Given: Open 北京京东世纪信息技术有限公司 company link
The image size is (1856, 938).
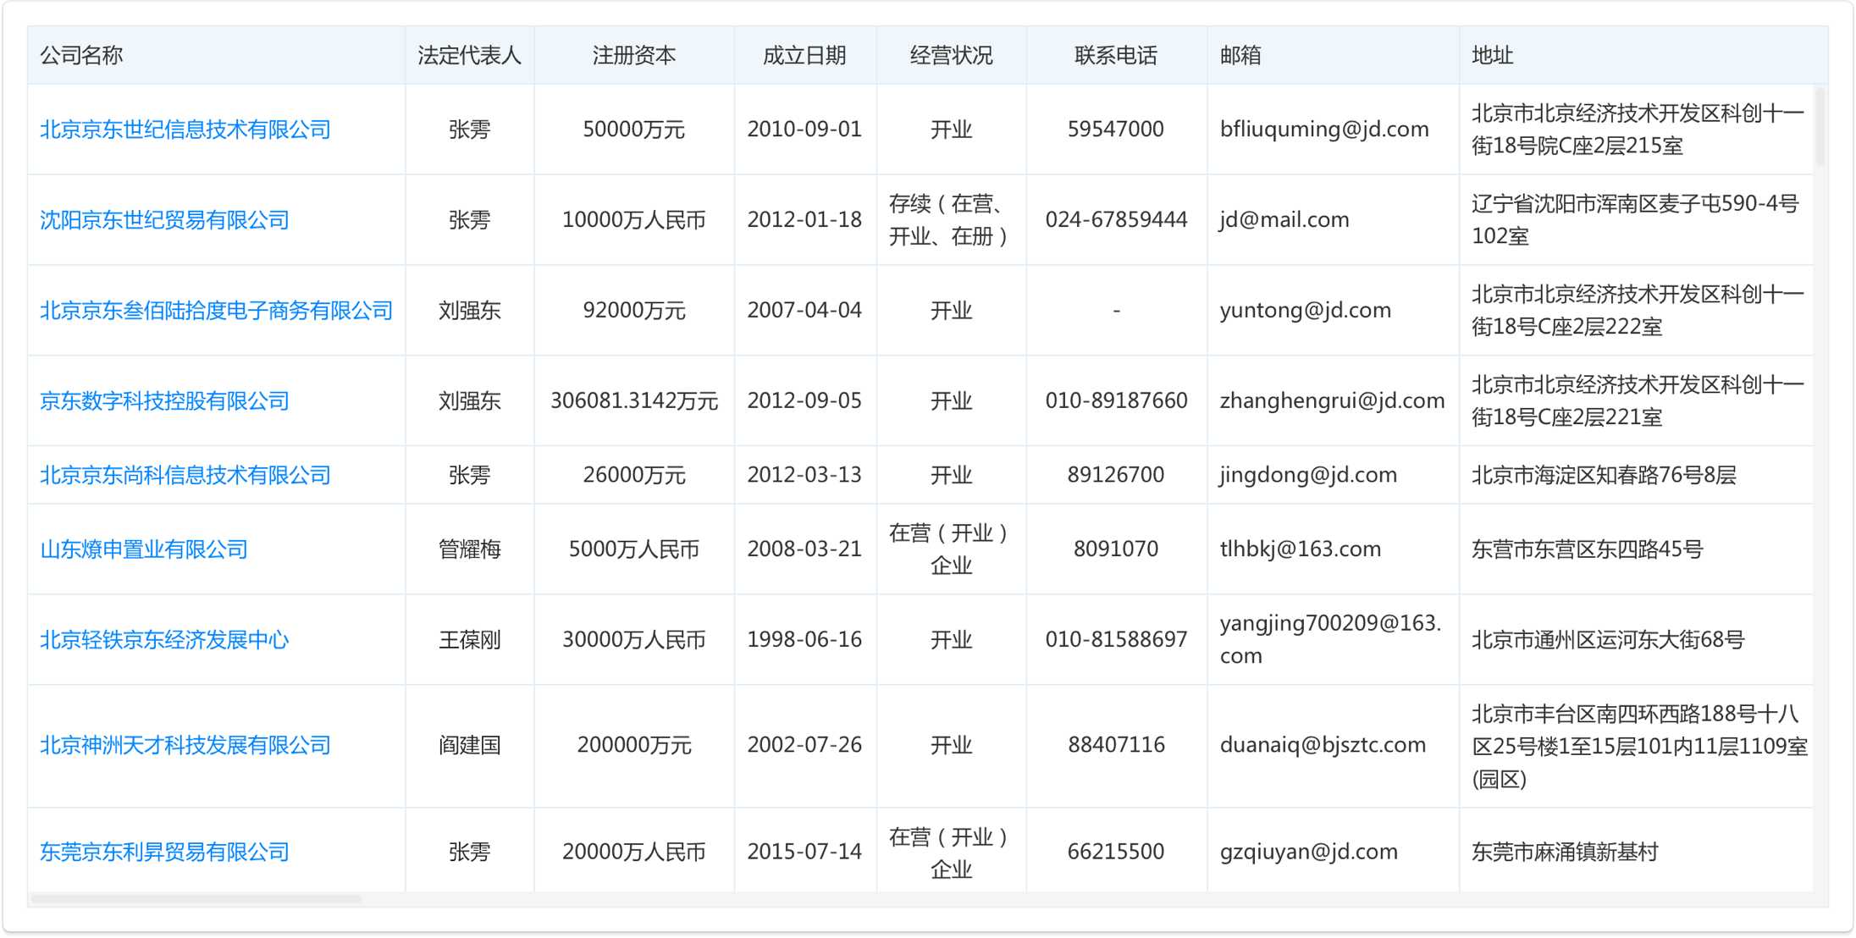Looking at the screenshot, I should [x=185, y=130].
